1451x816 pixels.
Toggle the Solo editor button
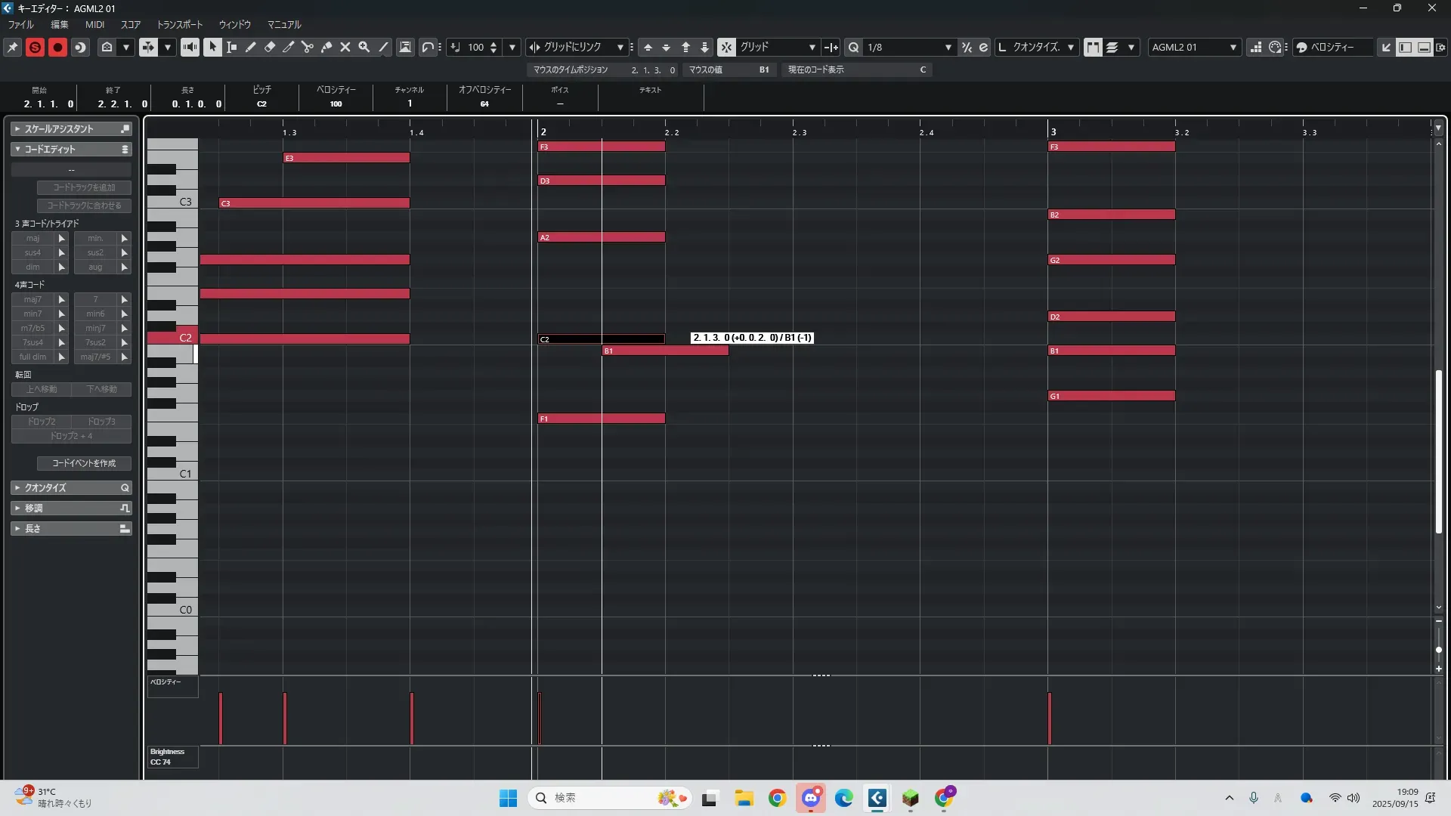(35, 47)
